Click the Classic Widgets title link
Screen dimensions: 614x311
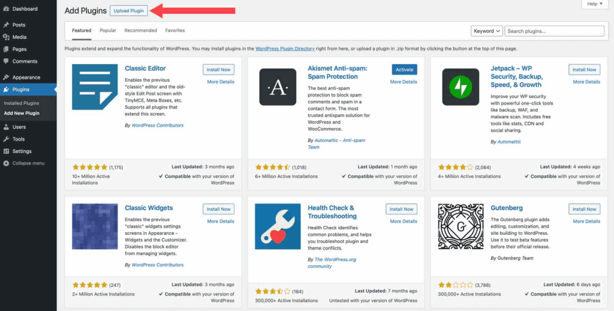[x=149, y=208]
